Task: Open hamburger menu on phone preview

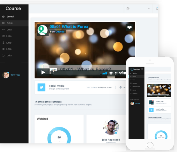Action: pyautogui.click(x=142, y=69)
